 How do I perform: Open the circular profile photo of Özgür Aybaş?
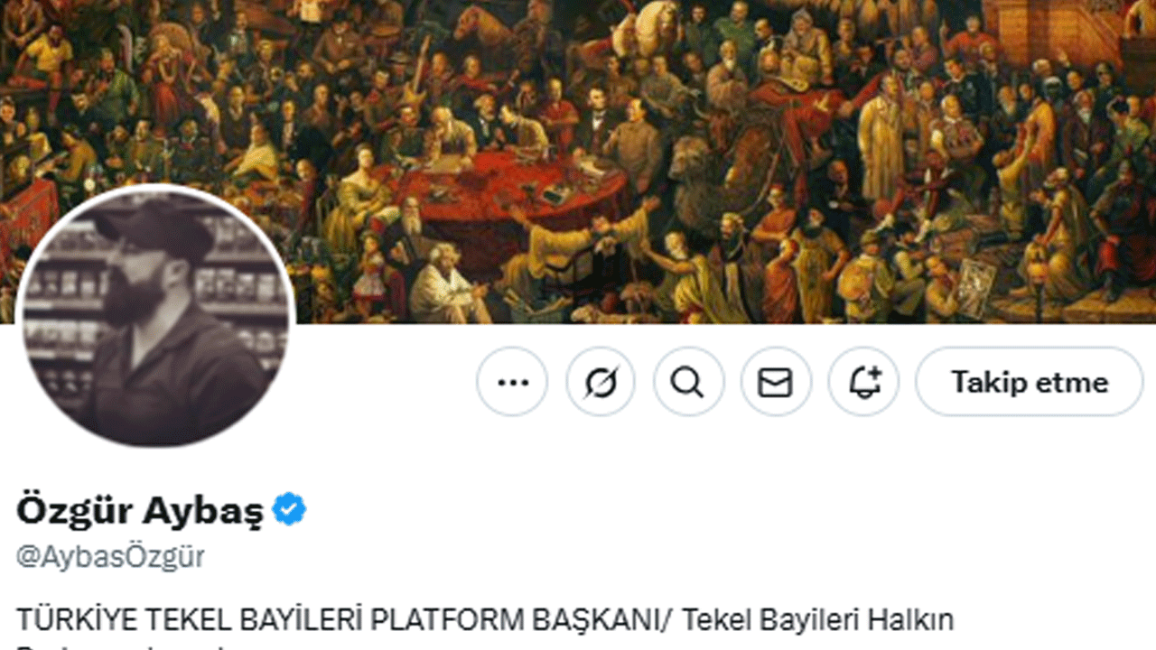tap(155, 317)
